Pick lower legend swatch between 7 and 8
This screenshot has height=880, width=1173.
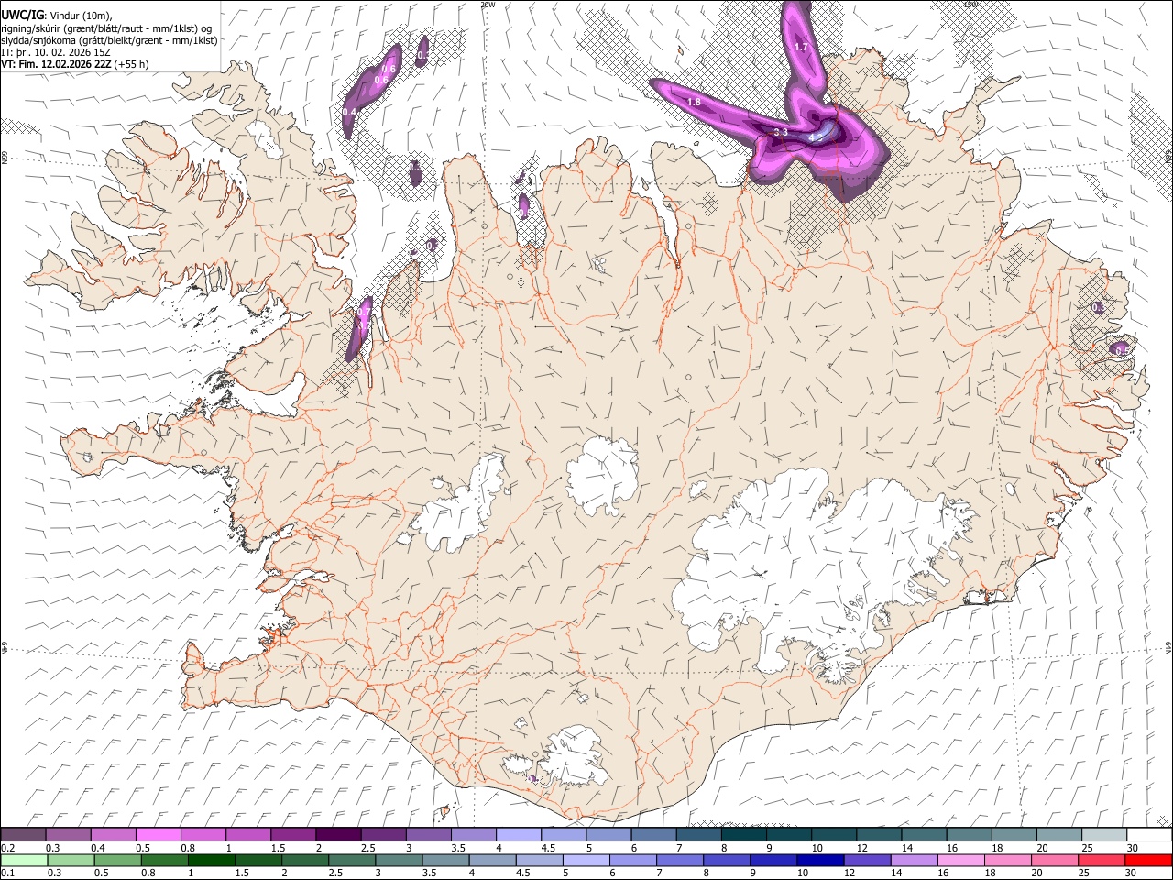pyautogui.click(x=680, y=861)
